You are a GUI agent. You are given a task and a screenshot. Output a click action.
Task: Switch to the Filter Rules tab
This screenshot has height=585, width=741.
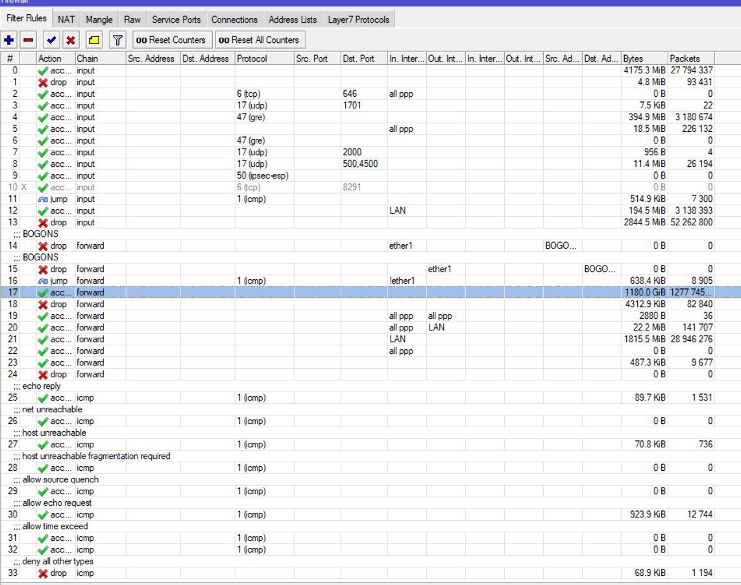[27, 18]
